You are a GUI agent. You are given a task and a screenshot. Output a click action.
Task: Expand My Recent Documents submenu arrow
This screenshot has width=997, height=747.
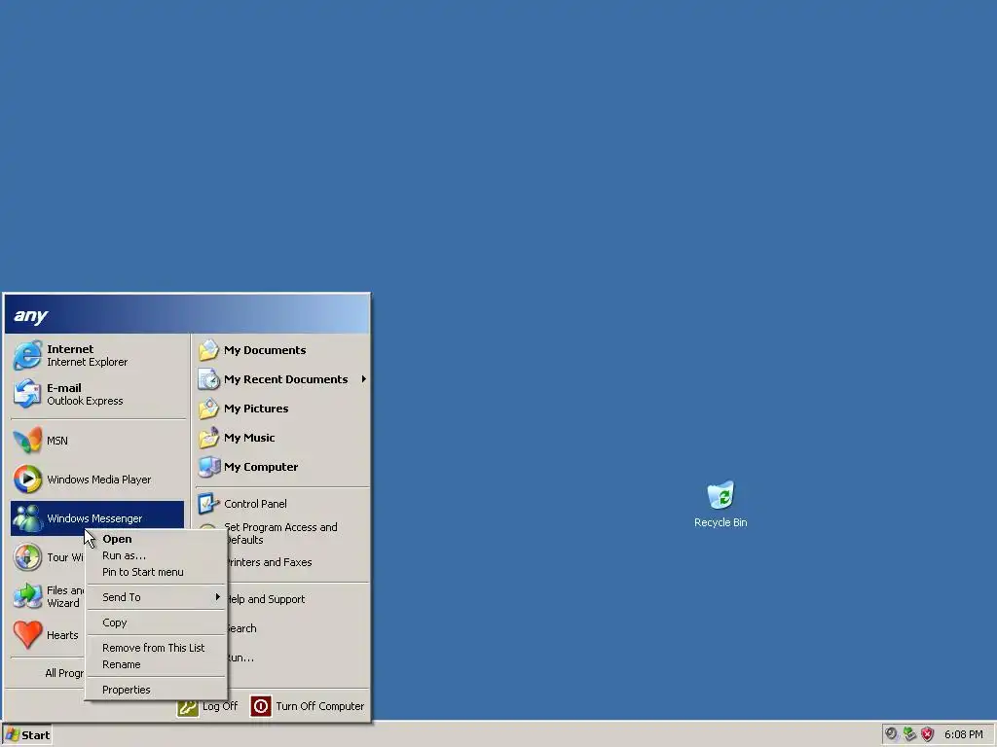click(x=364, y=379)
